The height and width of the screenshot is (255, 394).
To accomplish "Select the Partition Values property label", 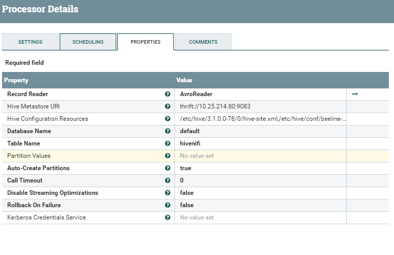I will pyautogui.click(x=29, y=155).
